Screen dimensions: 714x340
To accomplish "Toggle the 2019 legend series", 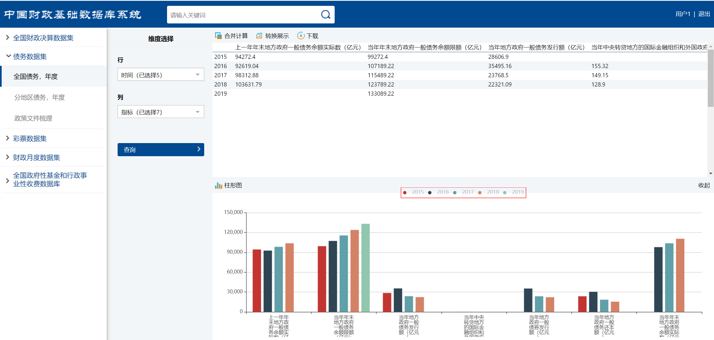I will pos(513,192).
